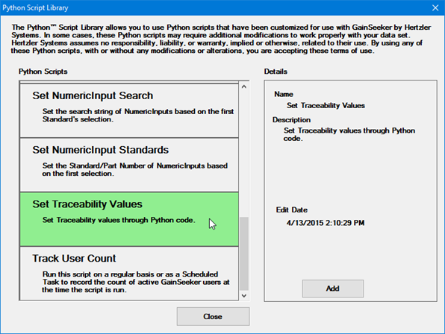Click the Track User Count description text

click(x=136, y=282)
